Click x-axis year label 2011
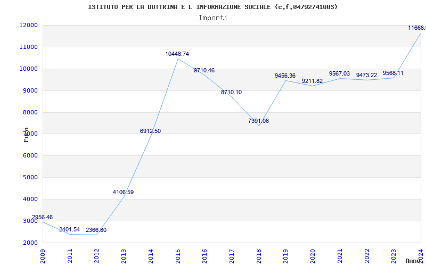 (x=70, y=256)
